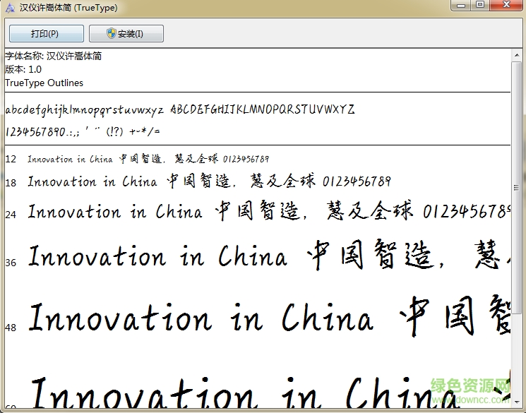The width and height of the screenshot is (526, 413).
Task: Minimize the font viewer window
Action: (x=462, y=5)
